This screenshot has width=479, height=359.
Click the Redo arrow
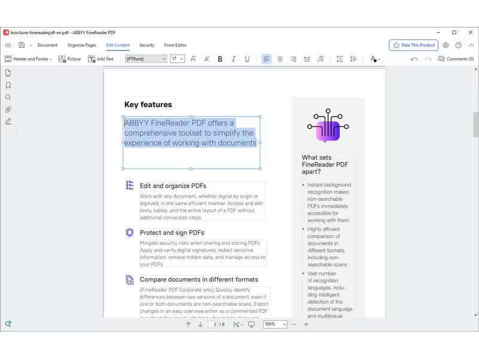(x=428, y=59)
